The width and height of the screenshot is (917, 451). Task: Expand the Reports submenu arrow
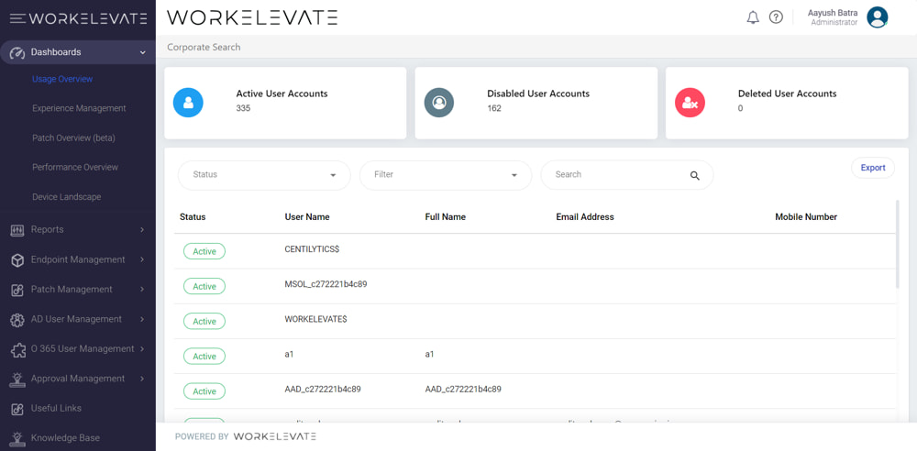(x=142, y=230)
